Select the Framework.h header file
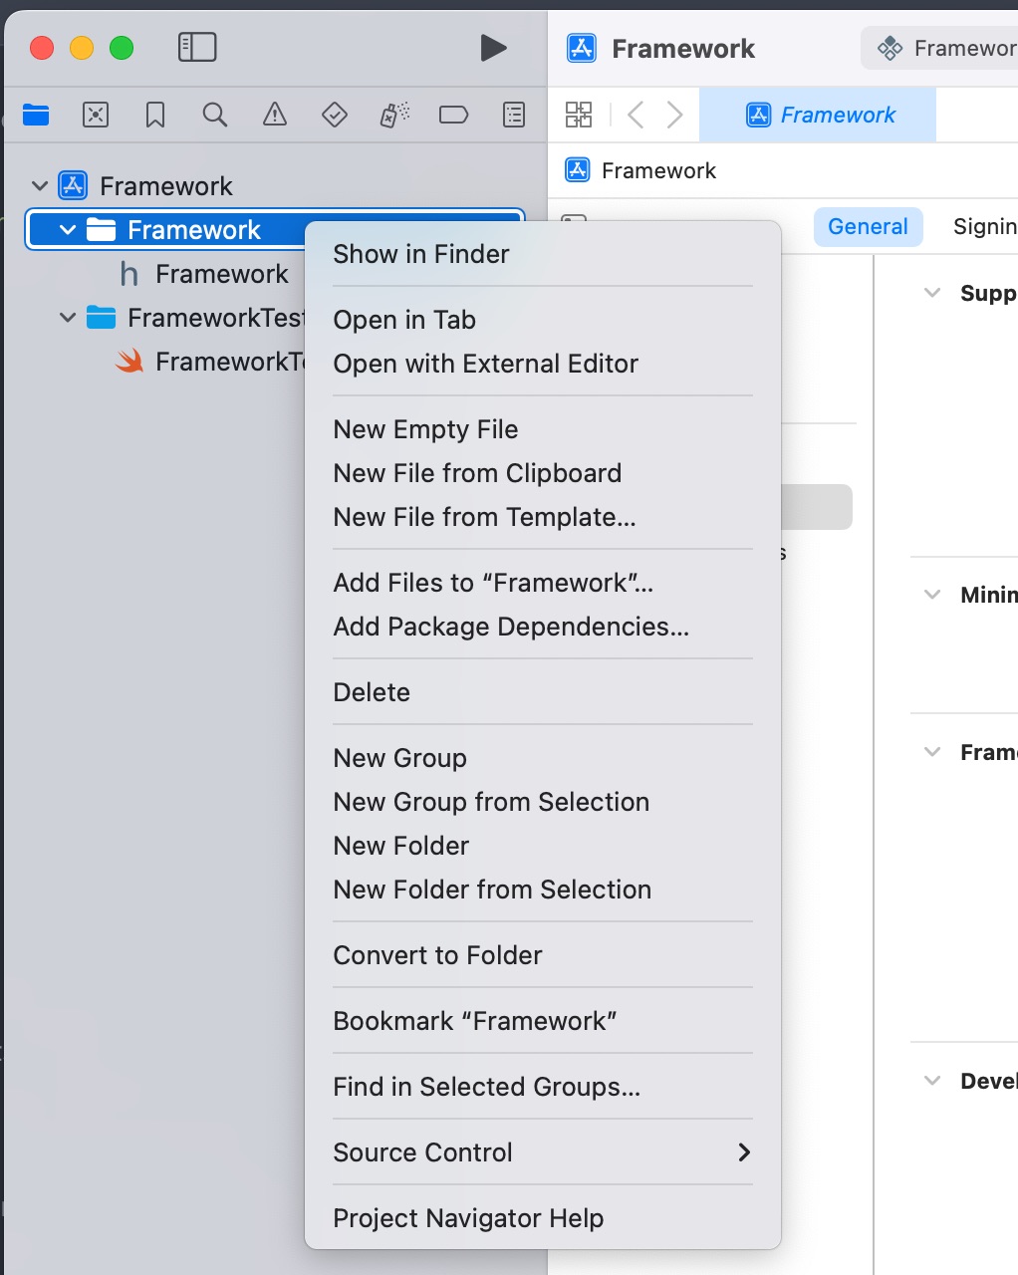Screen dimensions: 1018x1275 tap(221, 274)
